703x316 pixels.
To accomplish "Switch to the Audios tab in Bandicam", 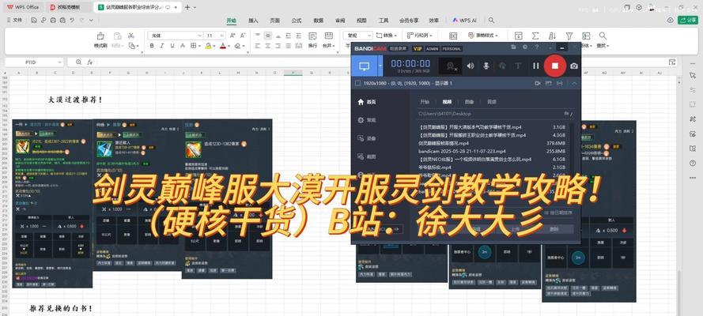I will click(x=491, y=102).
